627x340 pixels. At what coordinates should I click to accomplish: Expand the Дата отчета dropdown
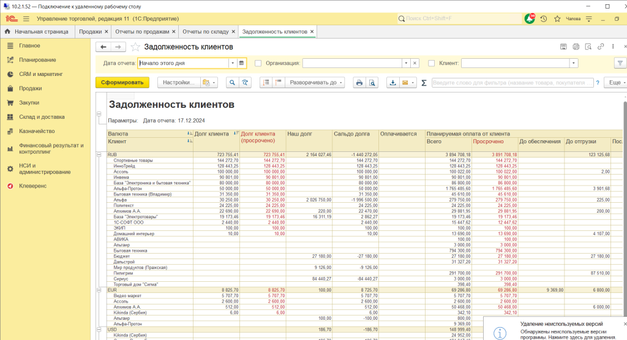233,62
